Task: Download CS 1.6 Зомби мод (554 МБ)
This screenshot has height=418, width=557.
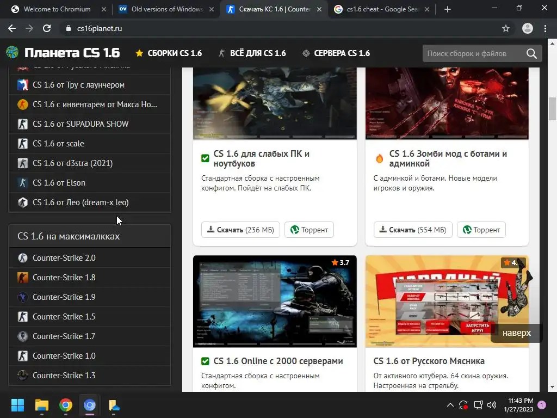Action: pos(413,230)
